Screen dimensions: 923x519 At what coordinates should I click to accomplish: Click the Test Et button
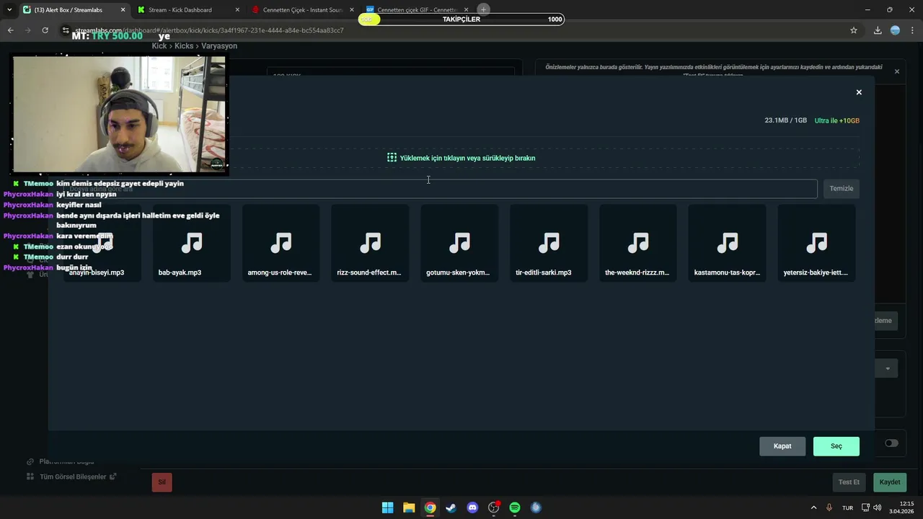point(849,482)
